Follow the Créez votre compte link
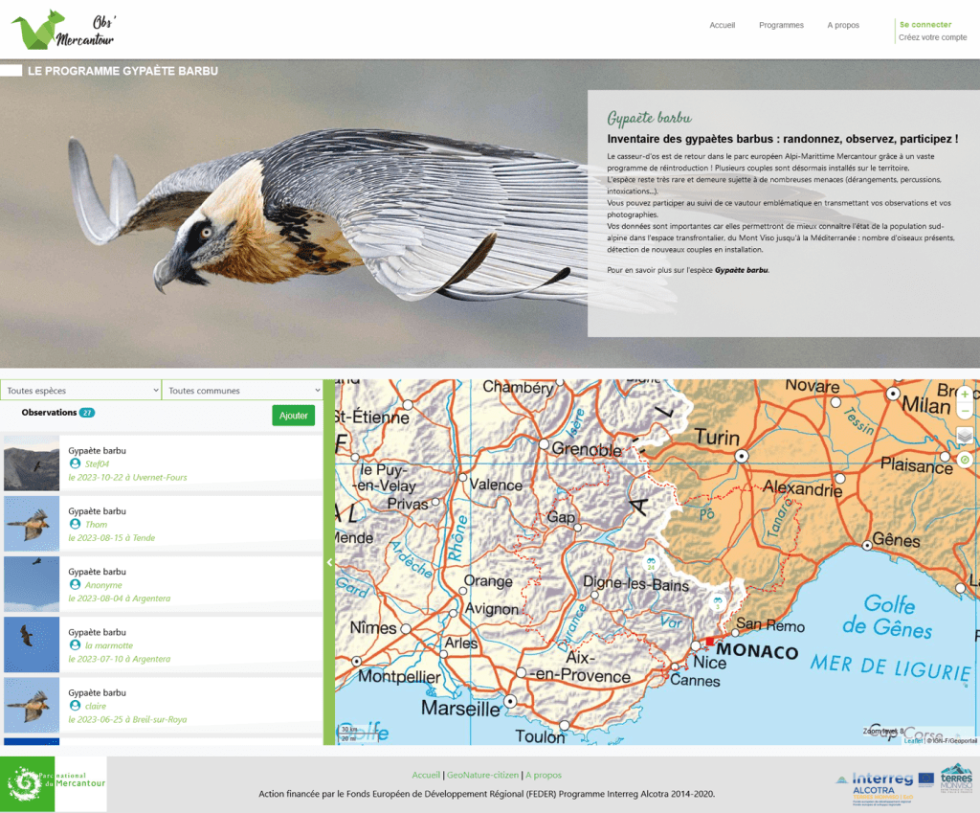This screenshot has width=980, height=813. coord(932,38)
